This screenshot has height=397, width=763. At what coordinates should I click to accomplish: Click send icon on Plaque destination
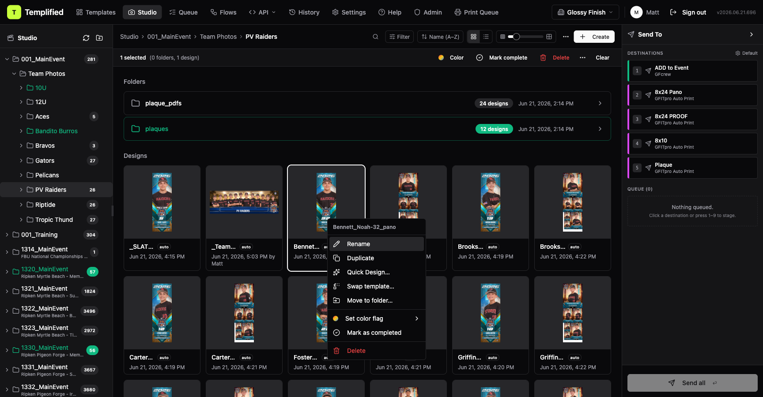click(648, 168)
